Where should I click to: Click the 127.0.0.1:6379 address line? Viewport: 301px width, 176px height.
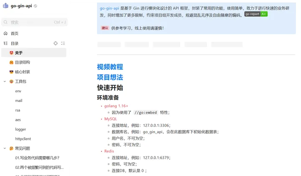coord(141,158)
